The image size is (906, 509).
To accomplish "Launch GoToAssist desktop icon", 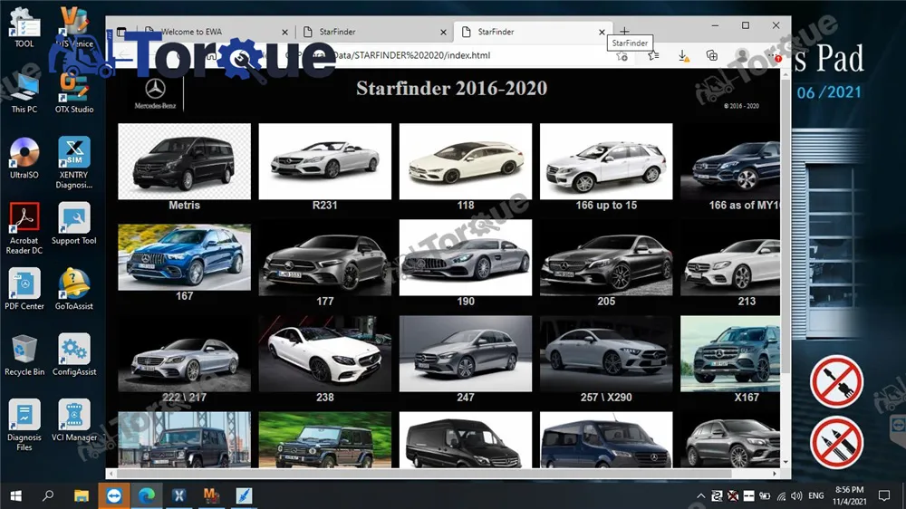I will pos(74,289).
